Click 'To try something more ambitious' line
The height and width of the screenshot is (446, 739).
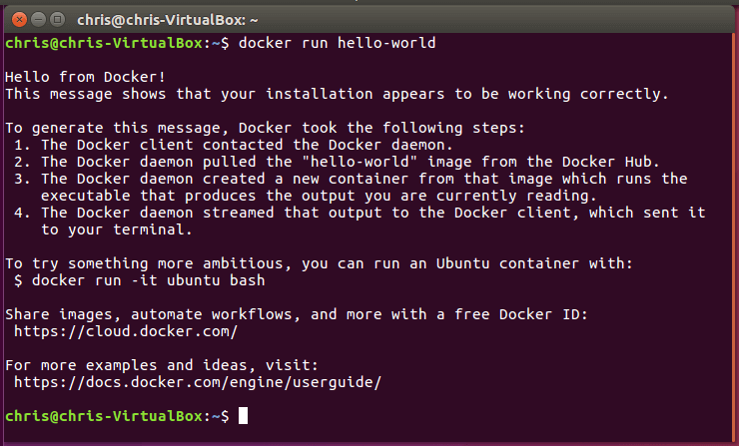click(x=319, y=263)
